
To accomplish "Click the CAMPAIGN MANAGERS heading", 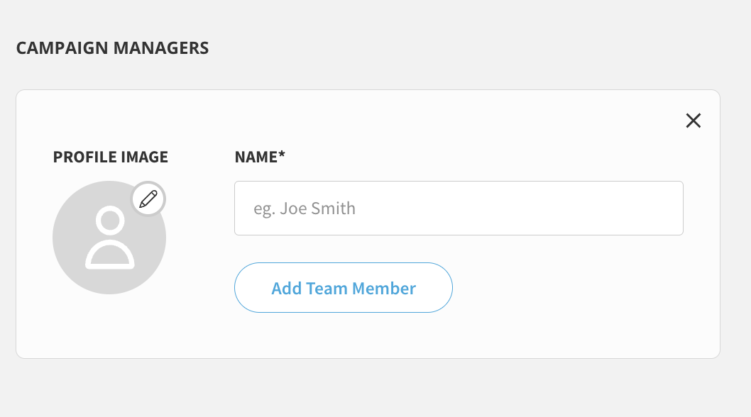I will pyautogui.click(x=113, y=48).
